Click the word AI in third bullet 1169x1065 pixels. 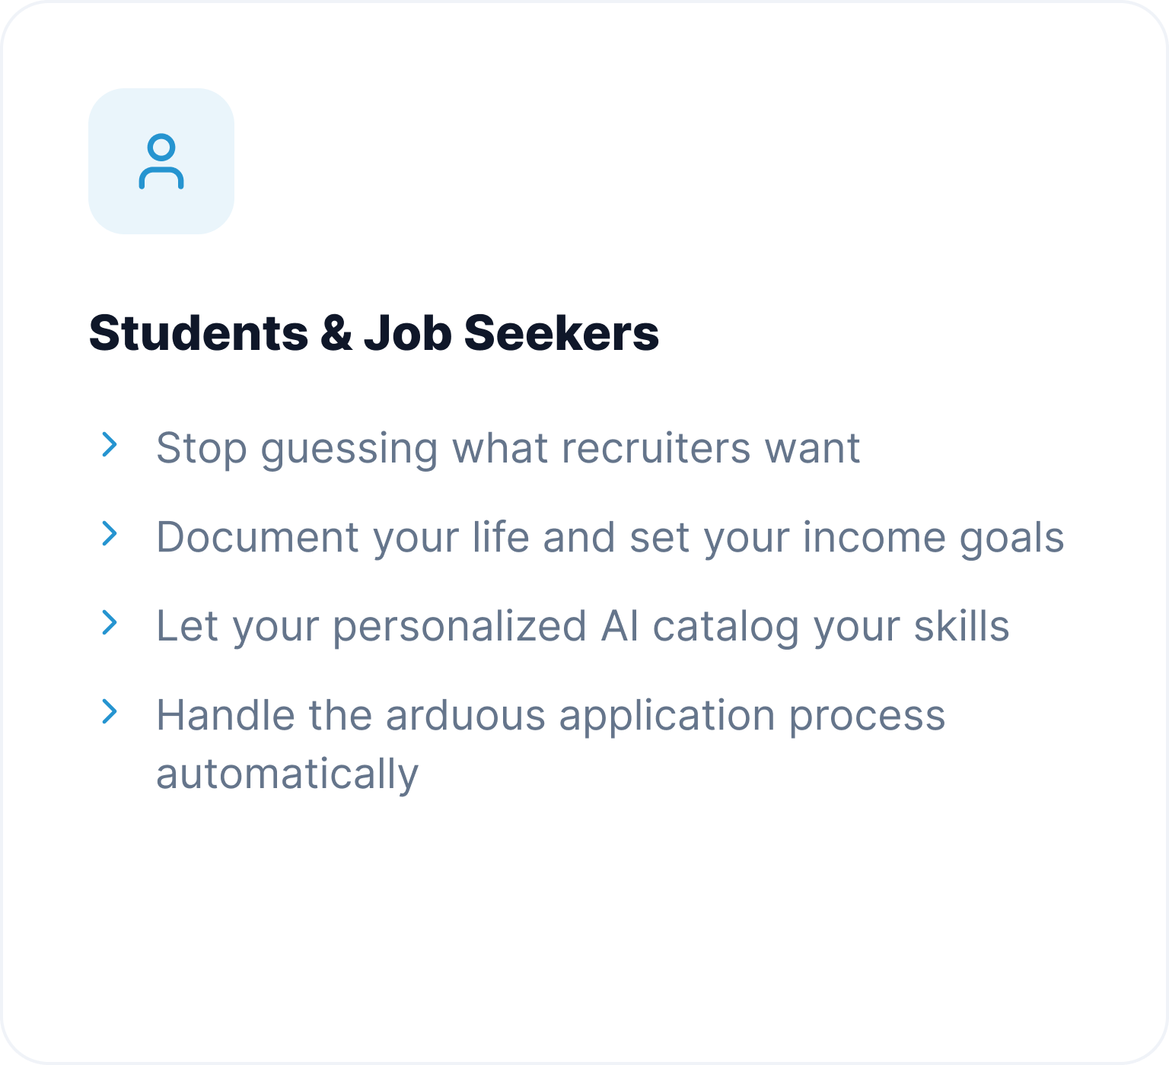620,626
